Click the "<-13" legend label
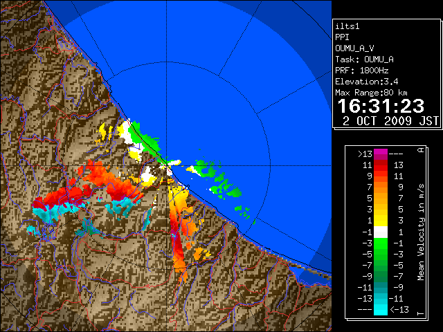Viewport: 443px width, 332px height. click(399, 309)
